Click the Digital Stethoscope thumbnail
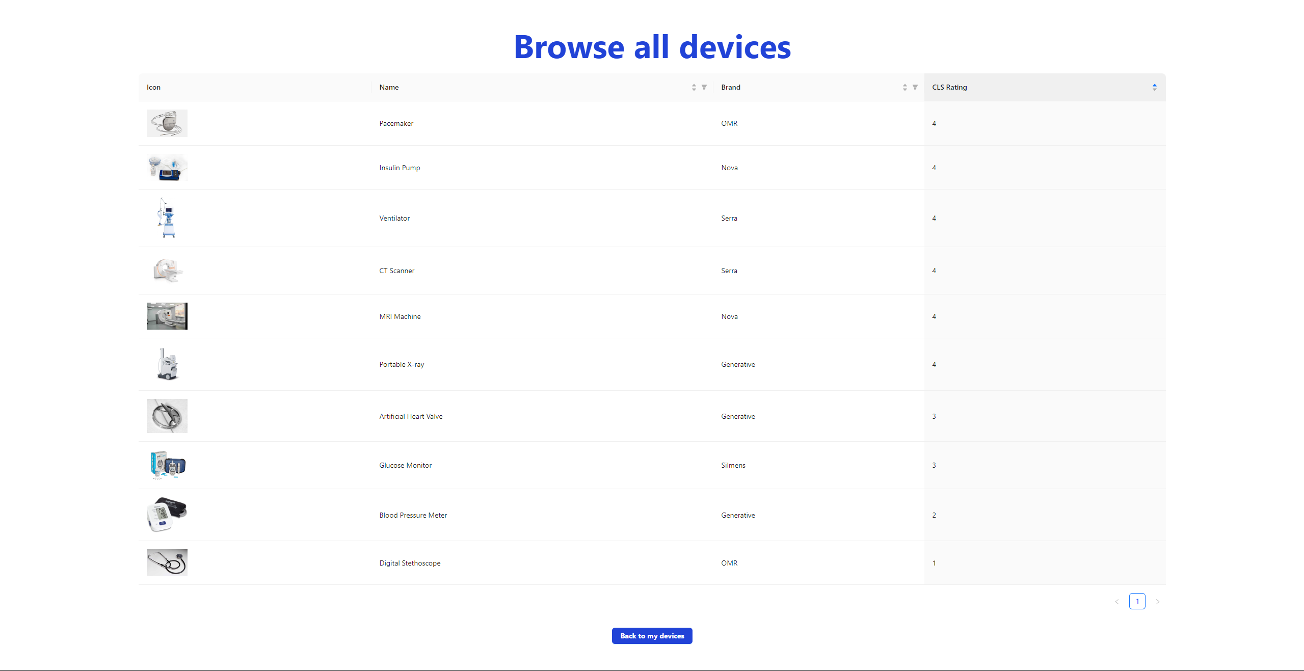Viewport: 1304px width, 671px height. click(167, 563)
